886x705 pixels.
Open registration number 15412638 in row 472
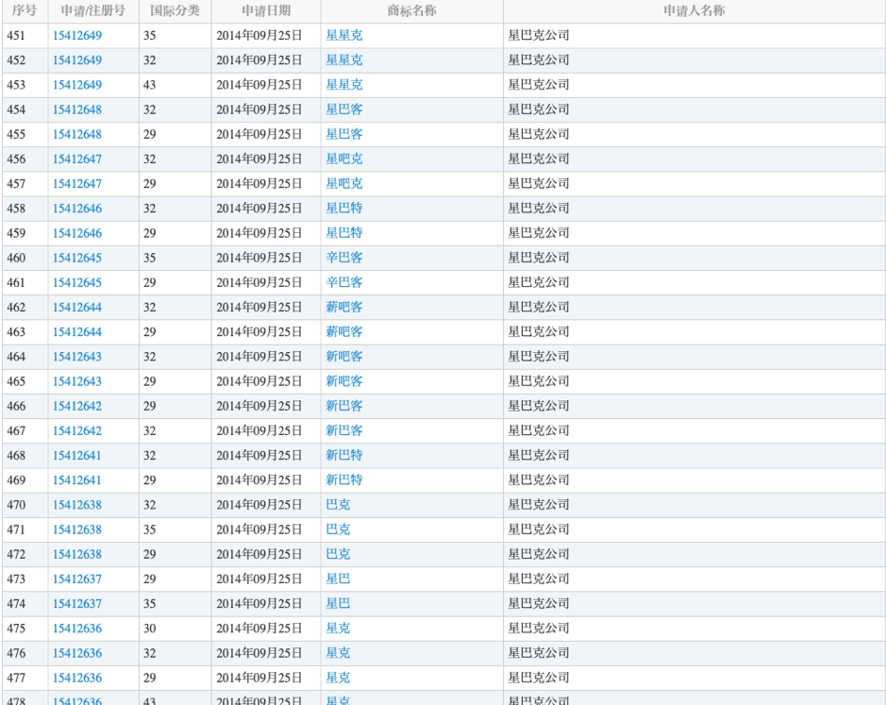pos(76,555)
